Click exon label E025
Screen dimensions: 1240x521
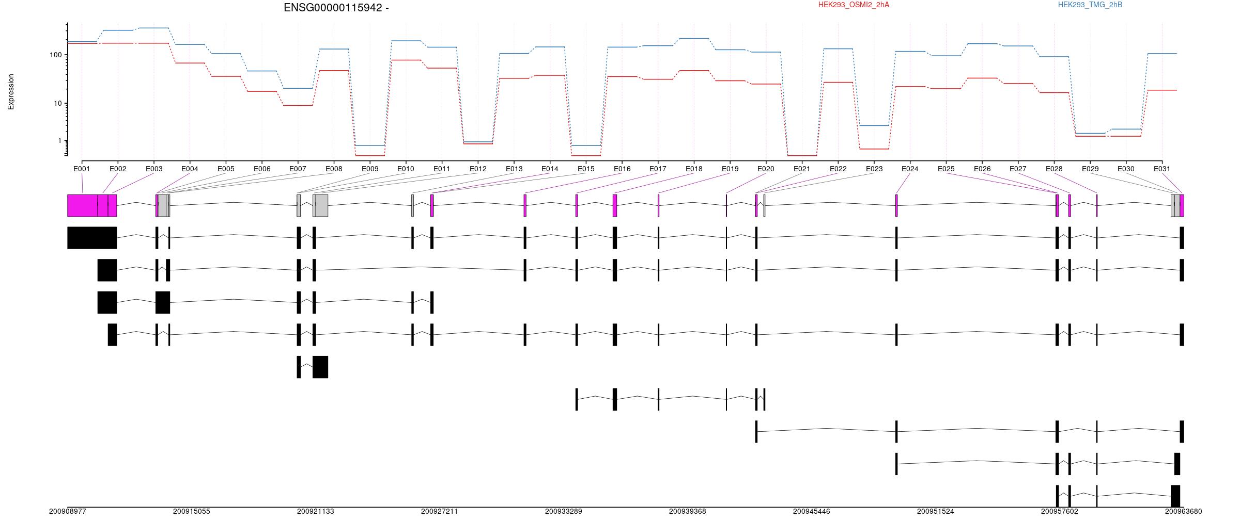pyautogui.click(x=946, y=169)
